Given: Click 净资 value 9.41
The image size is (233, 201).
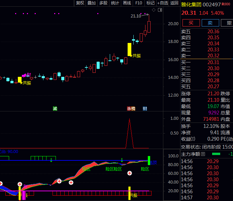Looking at the screenshot, I should point(214,133).
